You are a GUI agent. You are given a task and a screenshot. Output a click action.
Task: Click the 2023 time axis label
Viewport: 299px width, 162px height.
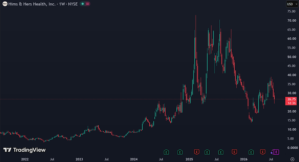[79, 159]
